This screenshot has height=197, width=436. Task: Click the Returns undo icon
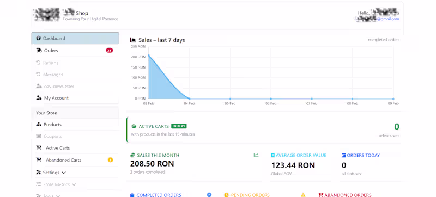tap(38, 63)
